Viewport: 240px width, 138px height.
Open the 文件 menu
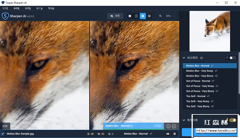(x=5, y=8)
